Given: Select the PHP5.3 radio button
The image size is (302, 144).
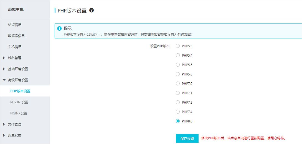Looking at the screenshot, I should [178, 46].
